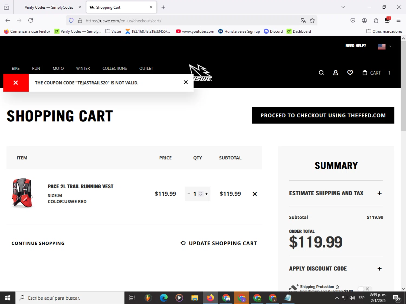Open notification center icon

(x=397, y=298)
